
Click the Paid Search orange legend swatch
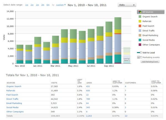pos(139,26)
